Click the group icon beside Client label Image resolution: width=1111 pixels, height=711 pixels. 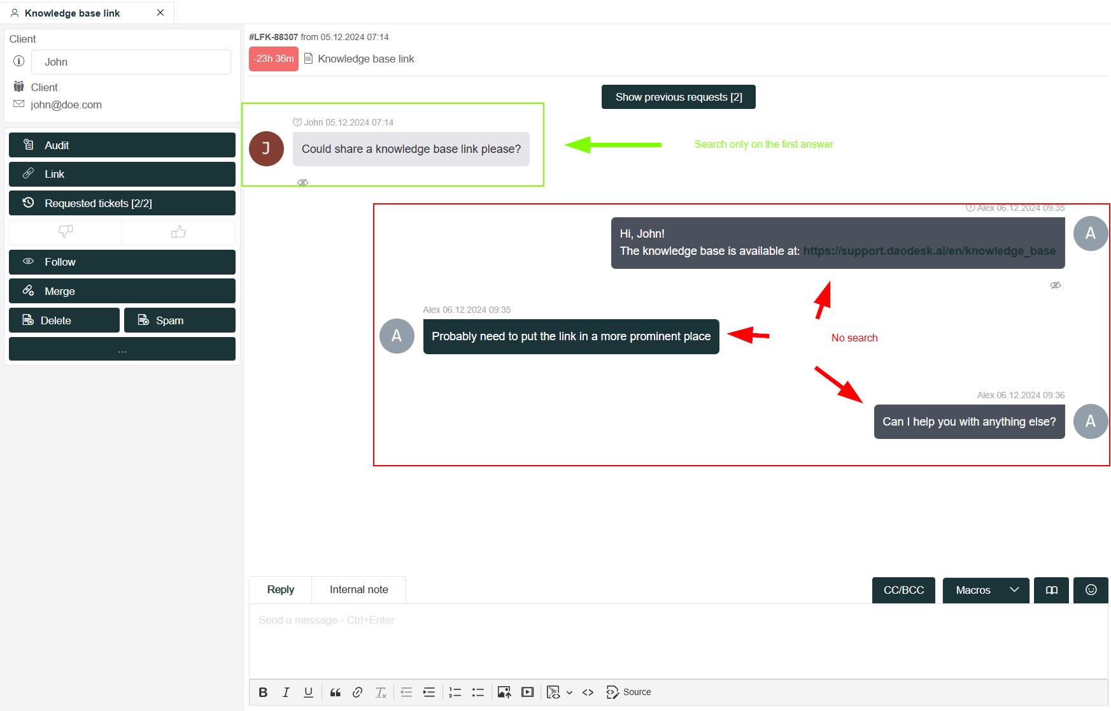pos(19,87)
